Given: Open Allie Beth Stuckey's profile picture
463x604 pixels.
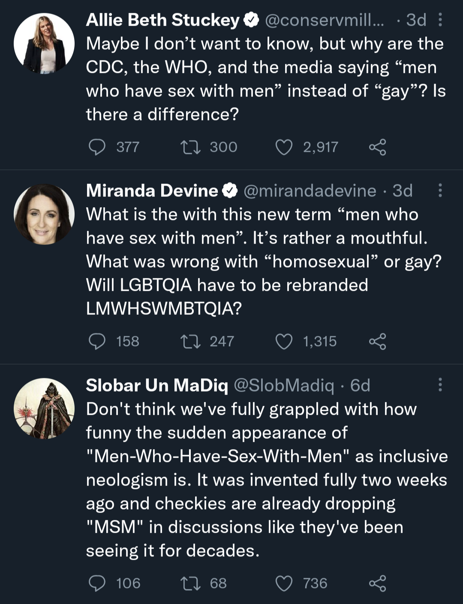Looking at the screenshot, I should coord(44,44).
